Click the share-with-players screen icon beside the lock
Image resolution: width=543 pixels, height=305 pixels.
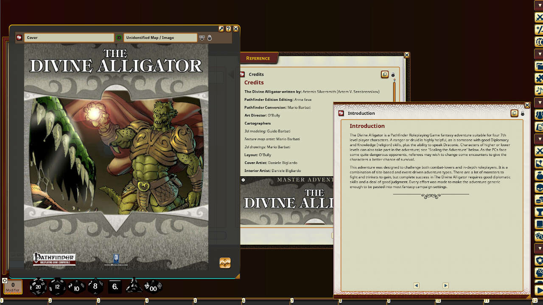[x=202, y=38]
